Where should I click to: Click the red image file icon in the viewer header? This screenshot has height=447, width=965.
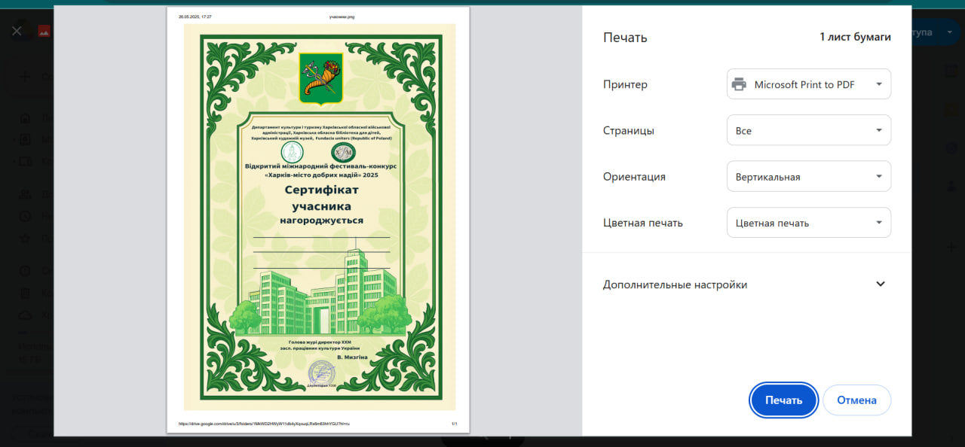coord(44,32)
